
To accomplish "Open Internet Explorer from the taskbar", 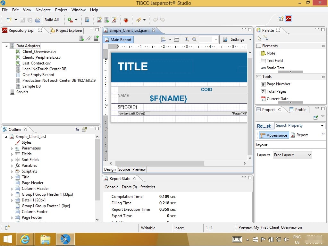I will [25, 239].
